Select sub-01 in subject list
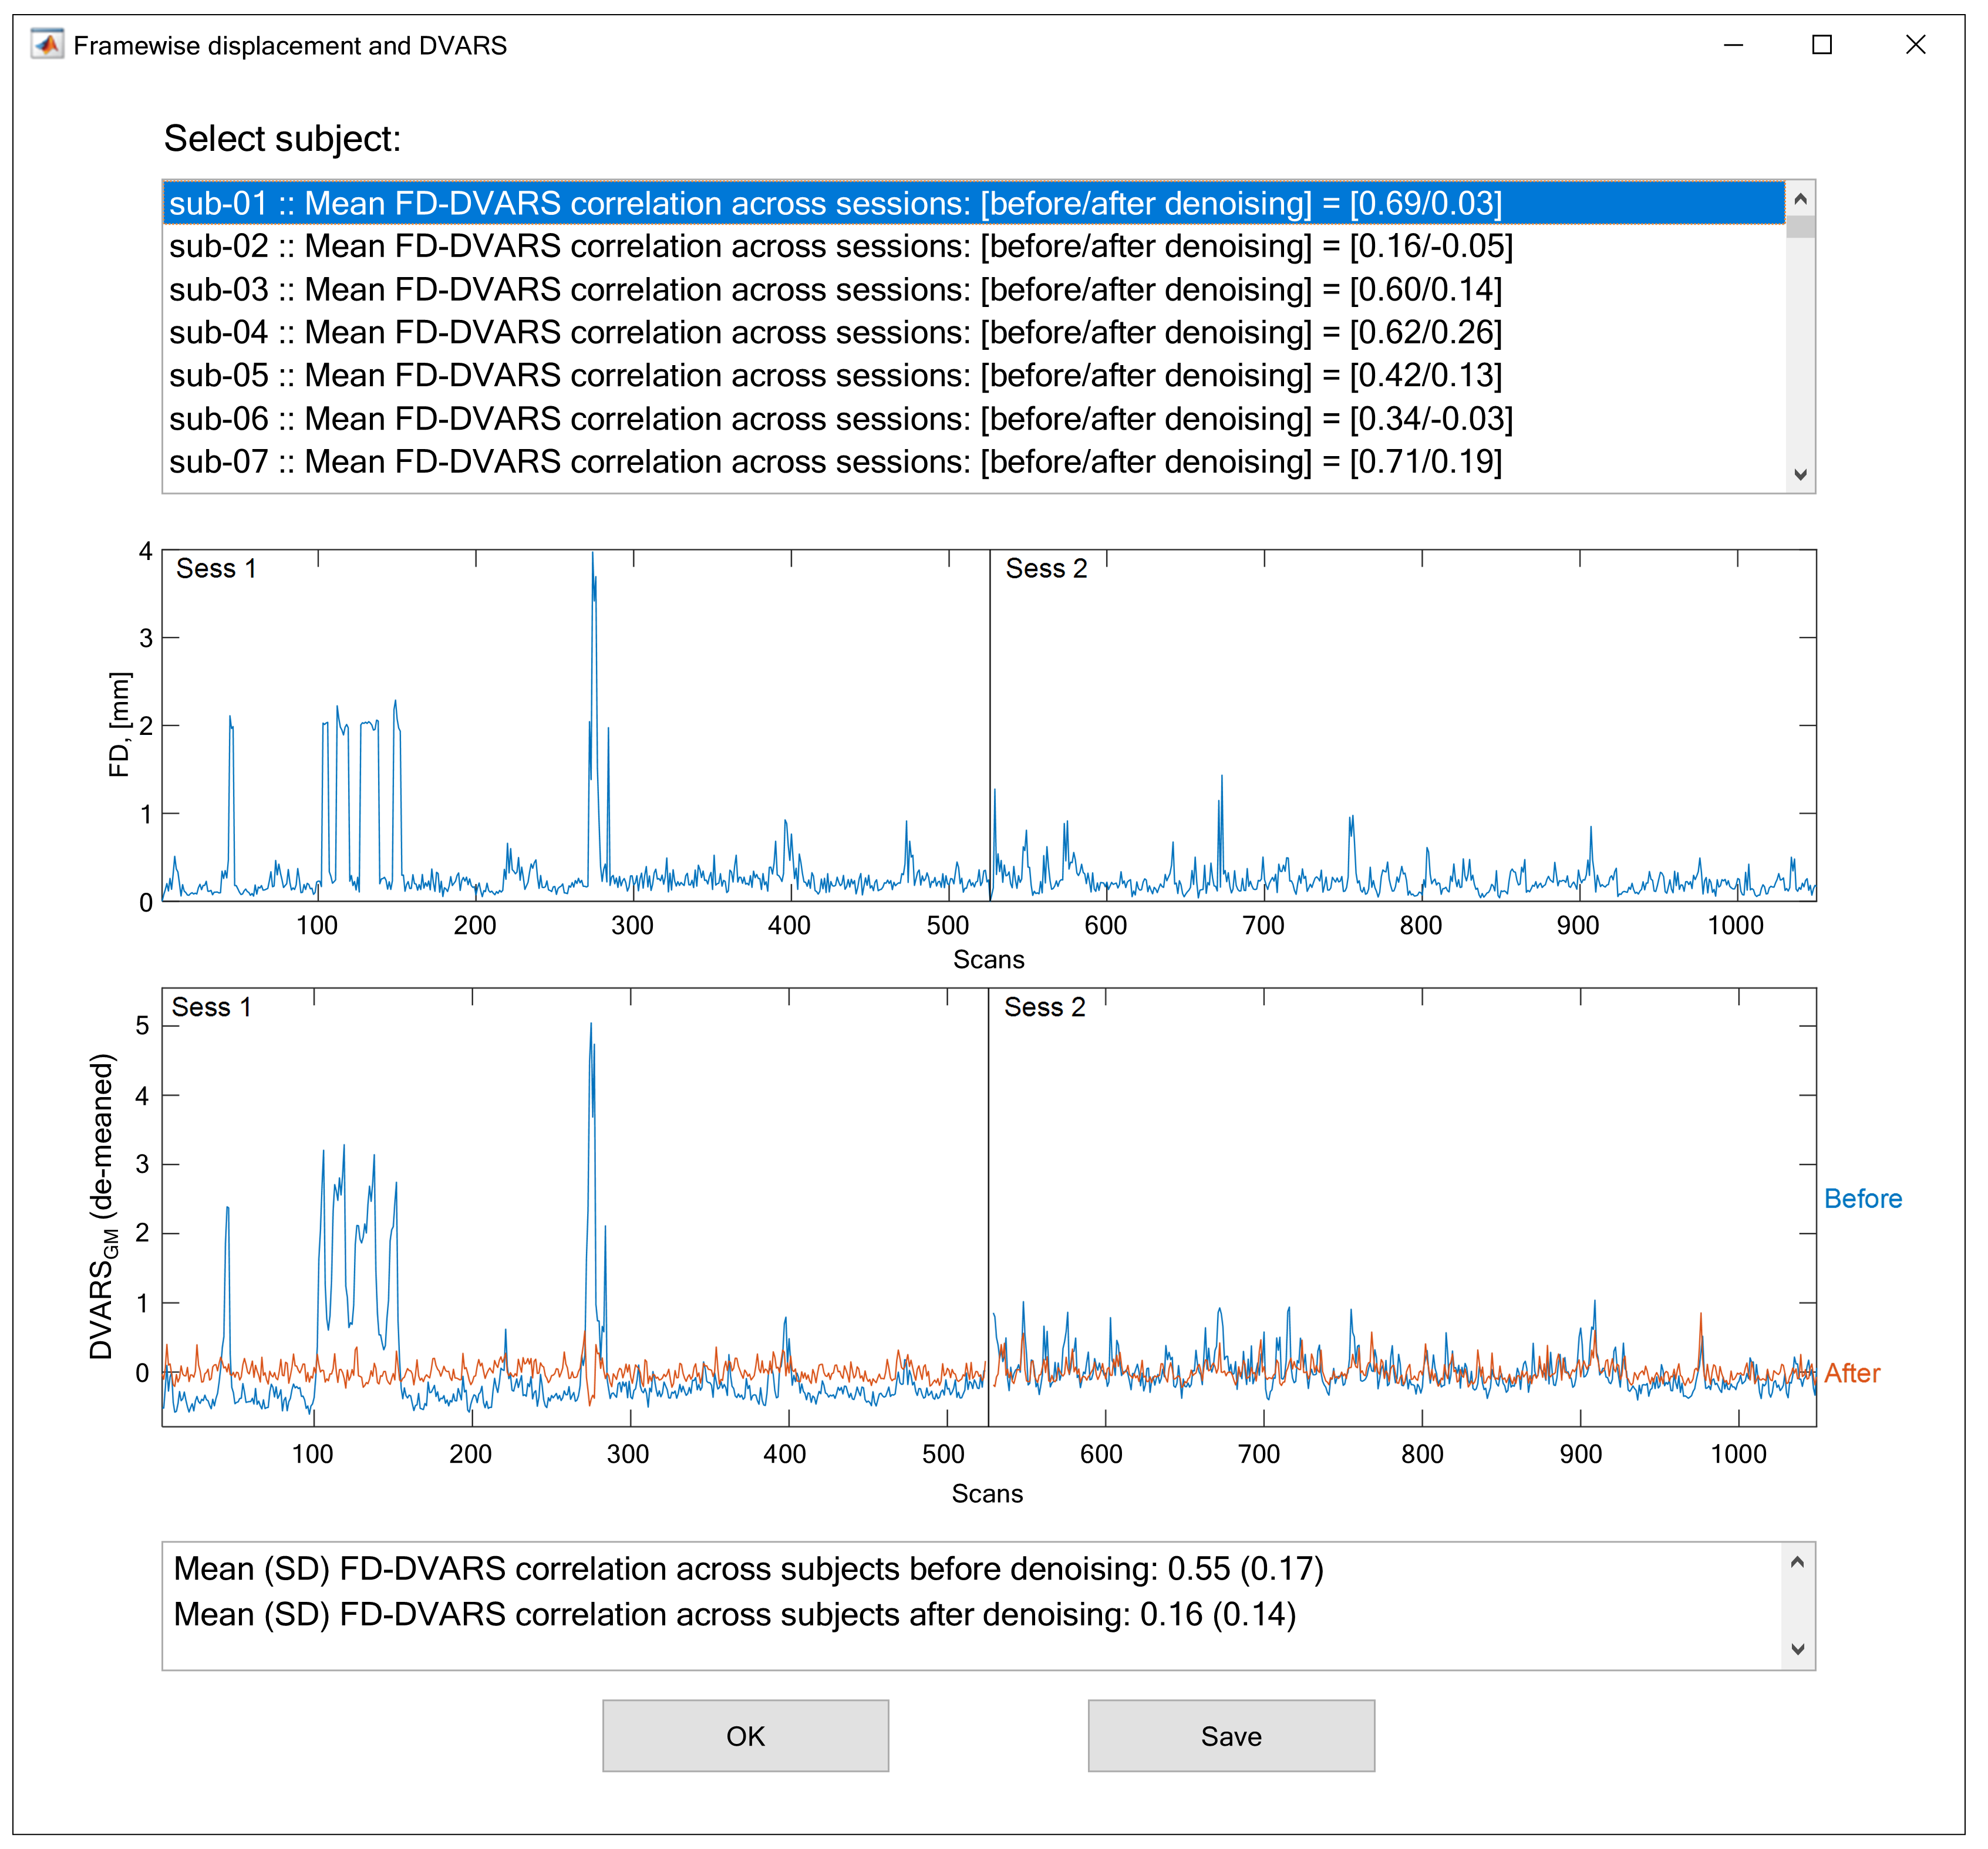 pyautogui.click(x=834, y=203)
